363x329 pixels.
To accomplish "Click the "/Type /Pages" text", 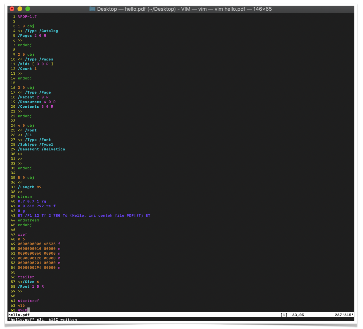I will coord(39,59).
